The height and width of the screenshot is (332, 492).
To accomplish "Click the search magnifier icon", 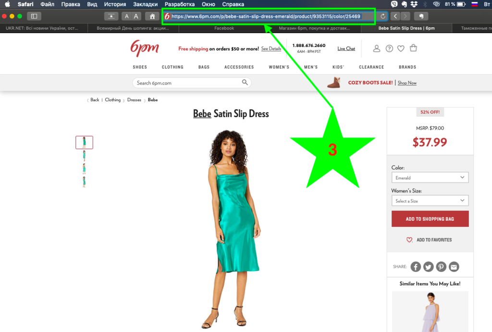I will 245,83.
